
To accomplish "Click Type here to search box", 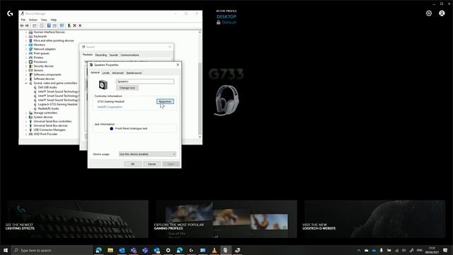I will [52, 250].
